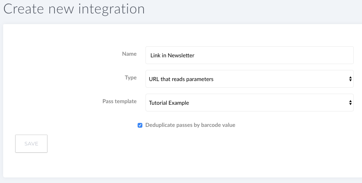Screen dimensions: 362x183
Task: Click the word barcode in checkbox label
Action: pos(209,125)
